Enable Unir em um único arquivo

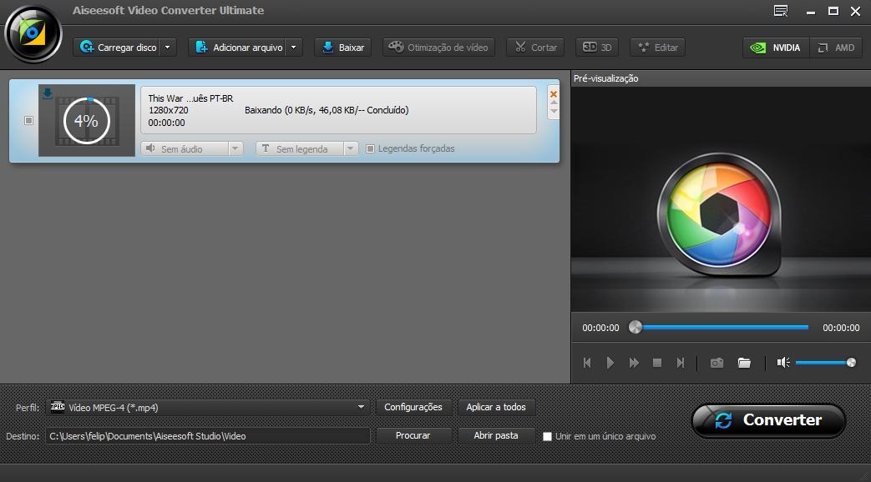point(547,436)
